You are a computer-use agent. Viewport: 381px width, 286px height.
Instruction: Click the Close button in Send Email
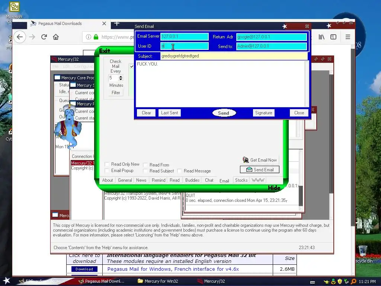tap(299, 113)
